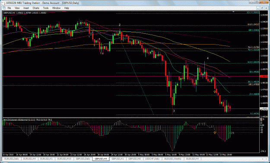Image resolution: width=270 pixels, height=163 pixels.
Task: Select the wave label 3 near the chart low
Action: pyautogui.click(x=174, y=111)
